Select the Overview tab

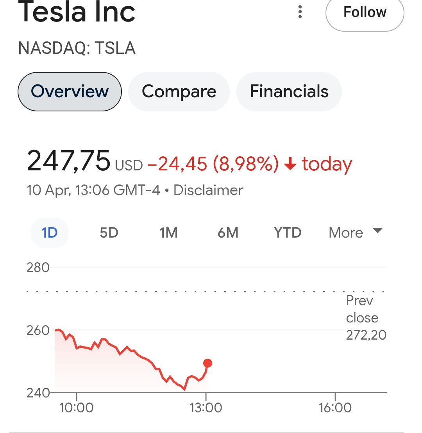[70, 91]
